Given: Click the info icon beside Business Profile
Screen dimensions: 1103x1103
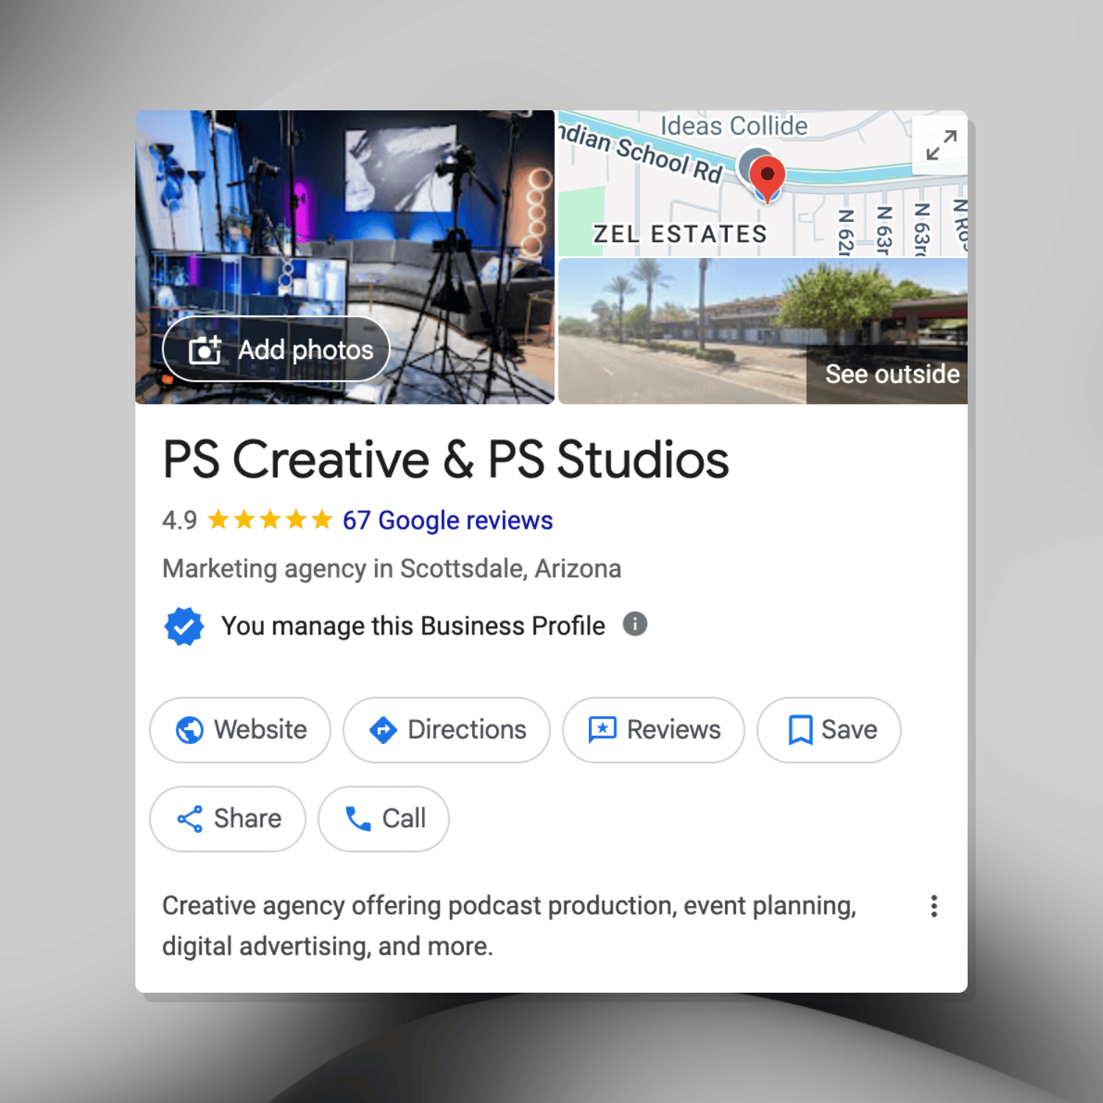Looking at the screenshot, I should point(635,624).
